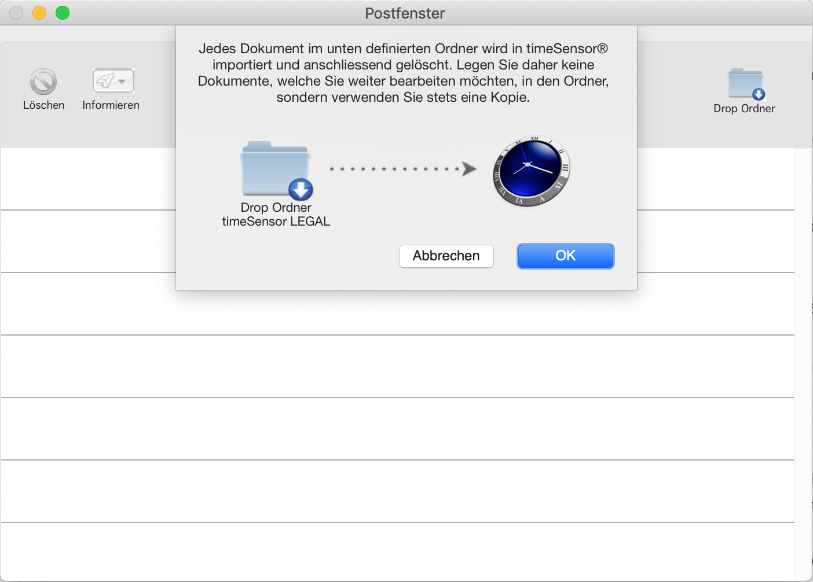813x582 pixels.
Task: Click the Drop Ordner toolbar folder icon
Action: (746, 84)
